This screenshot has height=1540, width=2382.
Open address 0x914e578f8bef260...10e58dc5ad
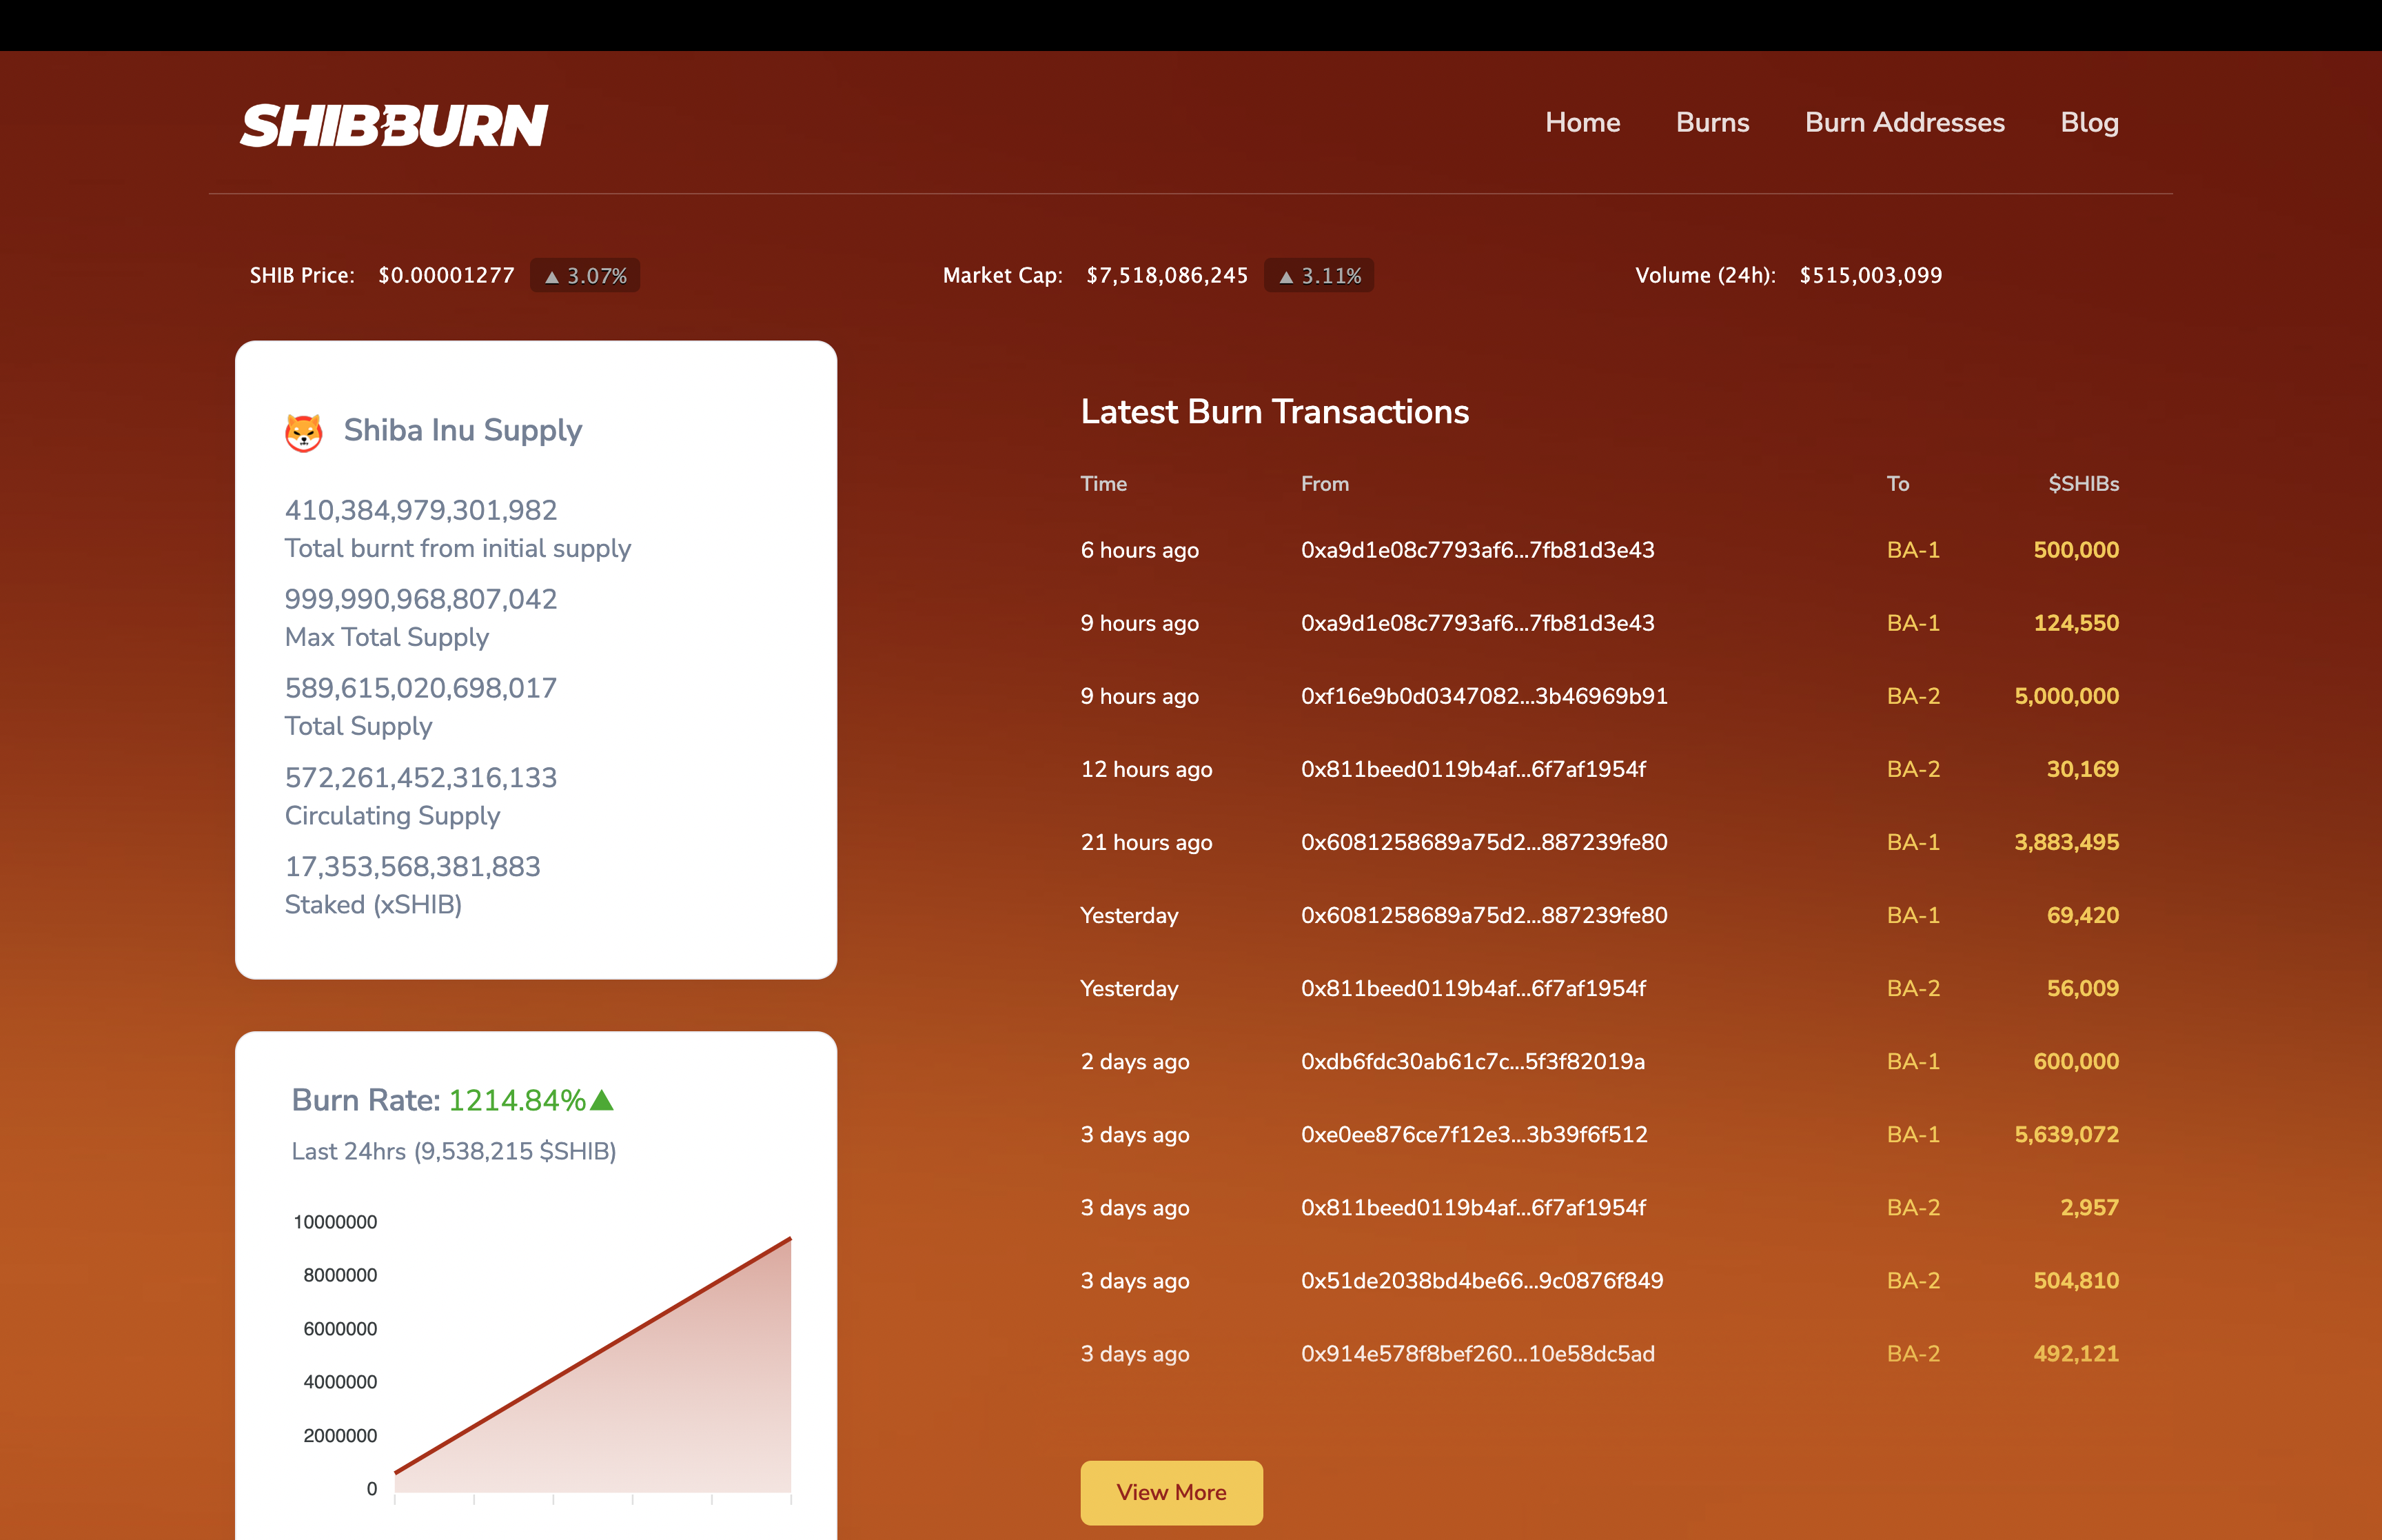pyautogui.click(x=1478, y=1354)
